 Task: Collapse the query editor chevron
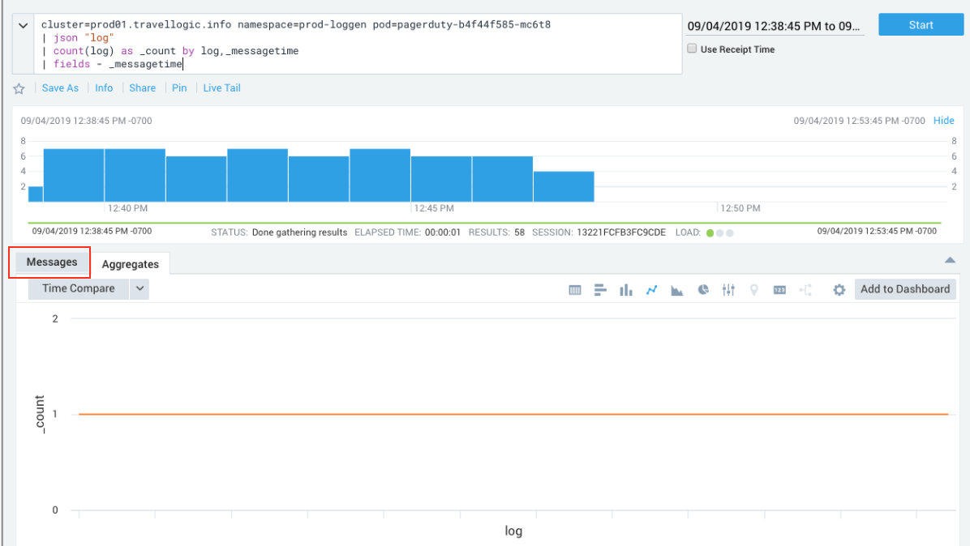coord(24,25)
